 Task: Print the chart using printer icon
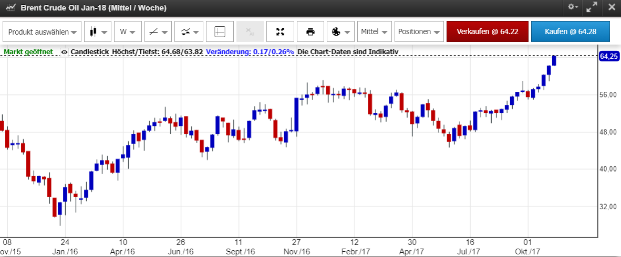coord(310,31)
